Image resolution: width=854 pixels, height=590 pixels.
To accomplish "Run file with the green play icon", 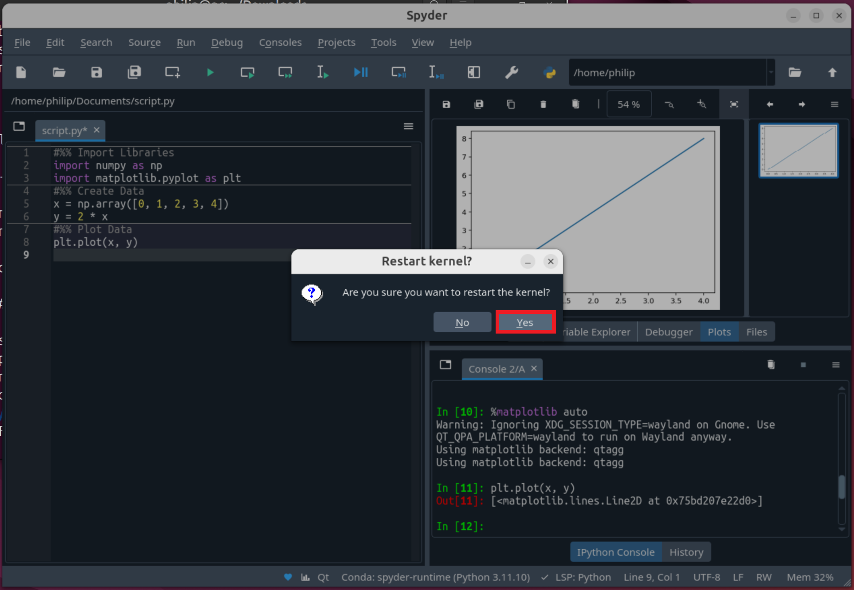I will click(210, 72).
